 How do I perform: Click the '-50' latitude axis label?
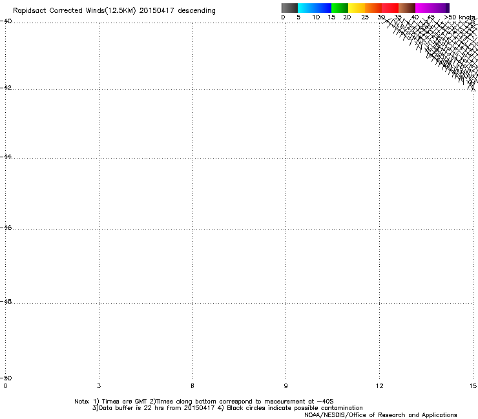point(6,378)
